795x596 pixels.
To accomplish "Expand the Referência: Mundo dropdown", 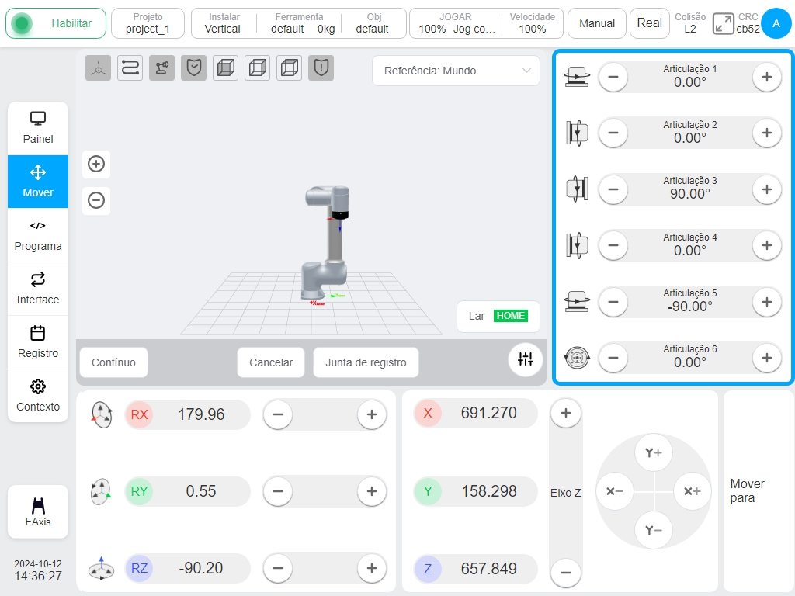I will (456, 71).
